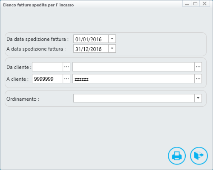The image size is (213, 170).
Task: Focus the empty 'Da cliente' code field
Action: (x=47, y=67)
